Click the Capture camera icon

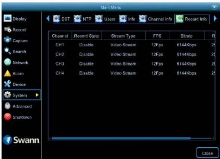(8, 40)
